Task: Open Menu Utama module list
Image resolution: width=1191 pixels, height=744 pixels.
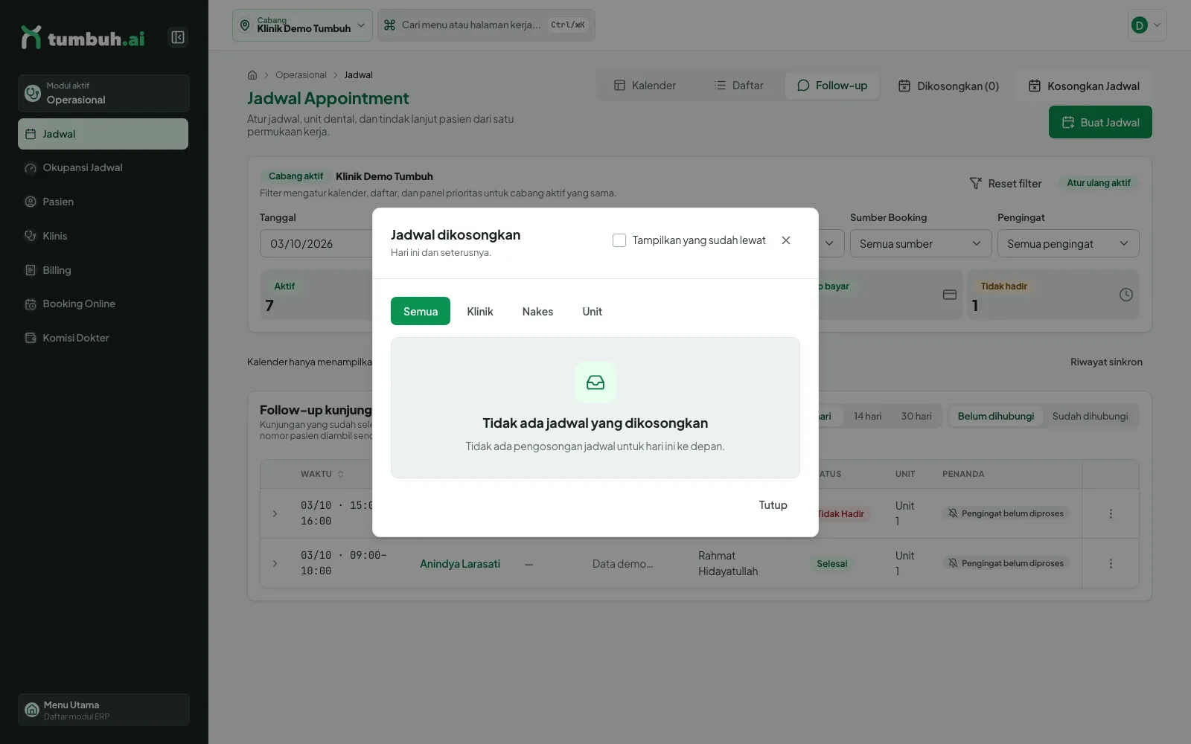Action: (103, 710)
